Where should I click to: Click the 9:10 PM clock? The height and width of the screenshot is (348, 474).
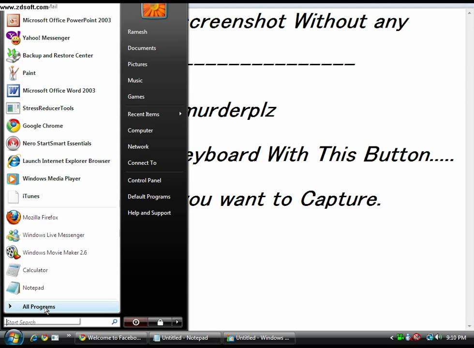tap(456, 338)
